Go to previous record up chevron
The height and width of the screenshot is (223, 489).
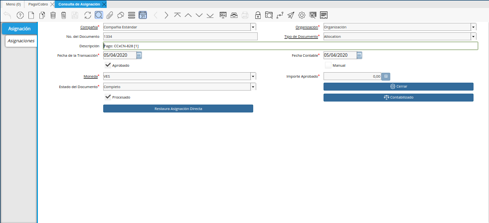(x=188, y=15)
